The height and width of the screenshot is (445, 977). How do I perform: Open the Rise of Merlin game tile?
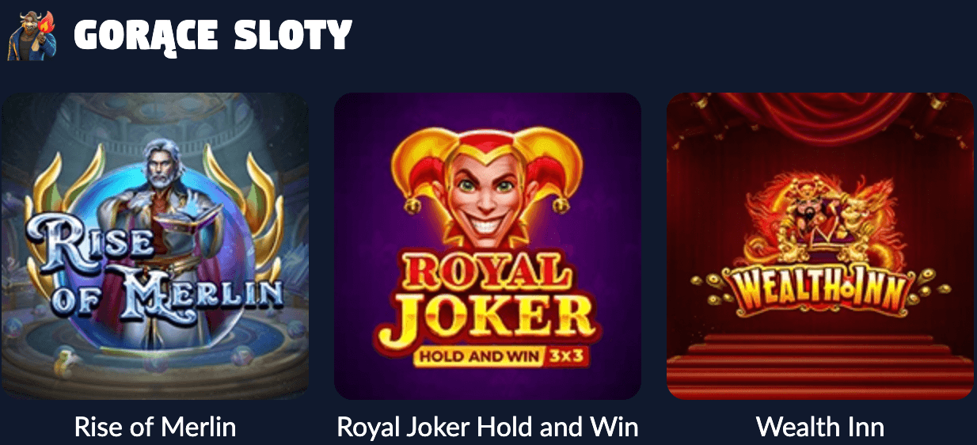155,246
